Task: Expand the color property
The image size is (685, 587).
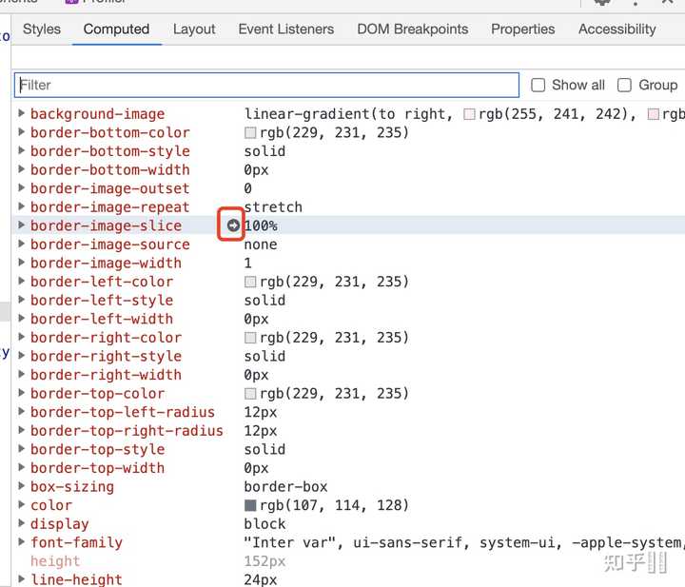Action: pyautogui.click(x=21, y=504)
